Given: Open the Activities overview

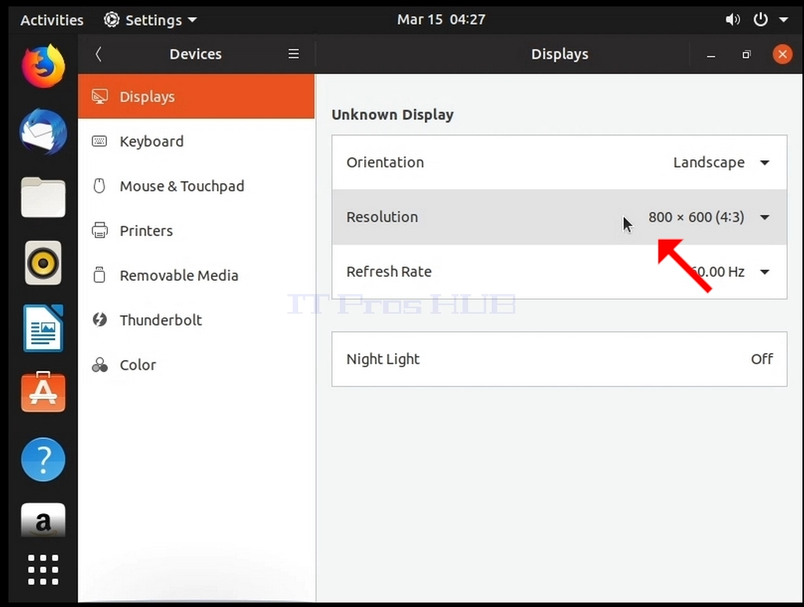Looking at the screenshot, I should pyautogui.click(x=52, y=20).
